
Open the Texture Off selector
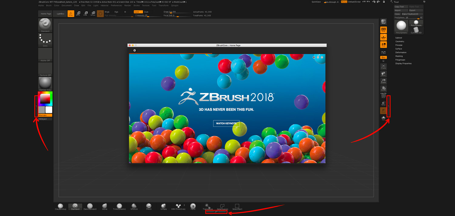tap(45, 69)
